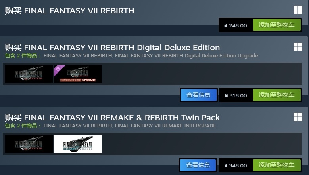Click REMAKE INTERGRADE item text in Twin Pack

pos(165,126)
